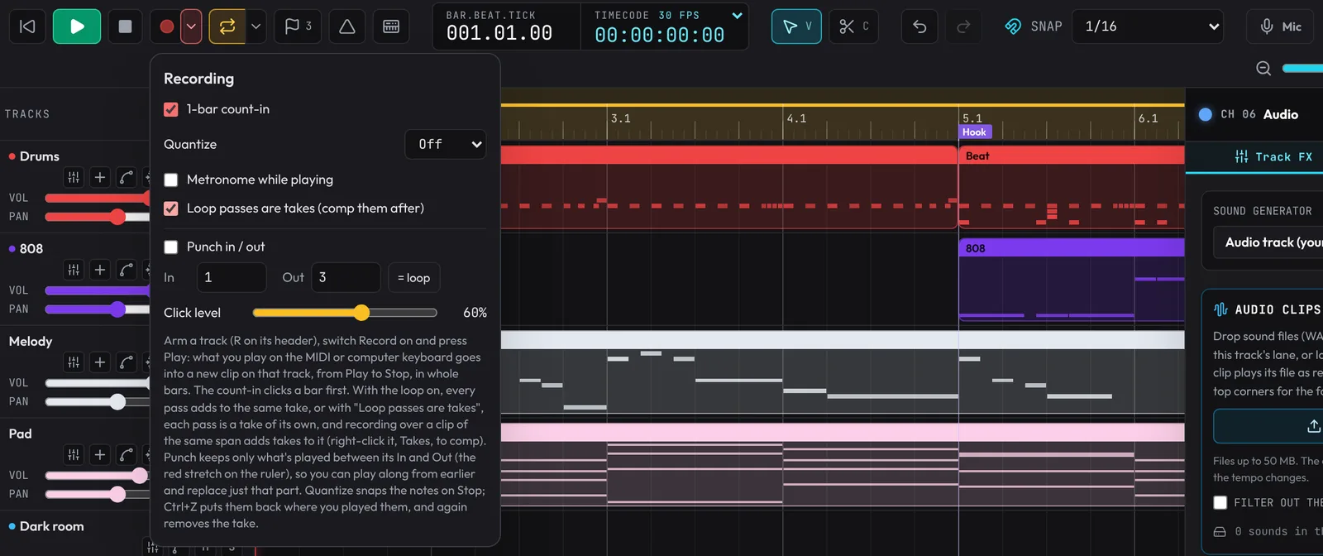Image resolution: width=1323 pixels, height=556 pixels.
Task: Open the Pad track mixer sliders icon
Action: 74,455
